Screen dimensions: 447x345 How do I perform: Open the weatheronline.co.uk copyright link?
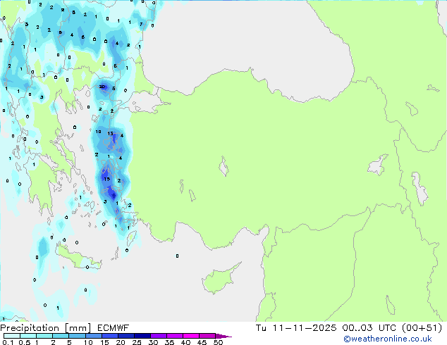388,339
